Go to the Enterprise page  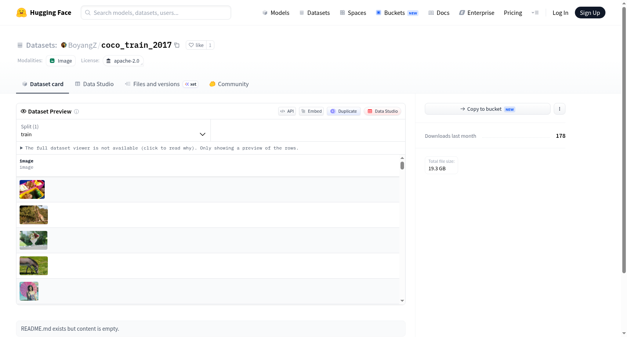(477, 13)
